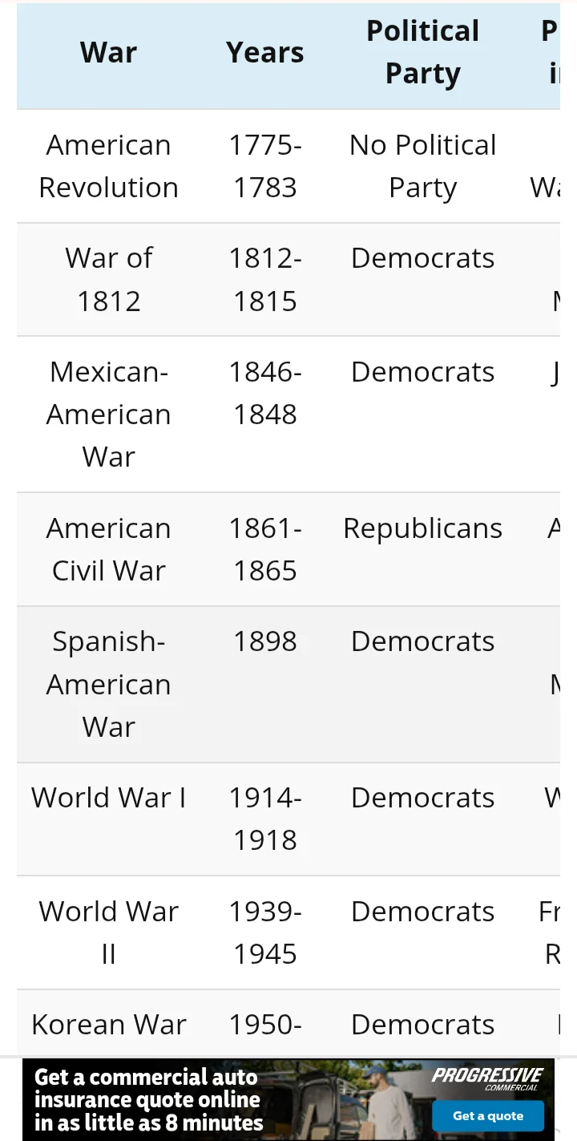Viewport: 577px width, 1141px height.
Task: Select the "Years" column header
Action: pos(265,53)
